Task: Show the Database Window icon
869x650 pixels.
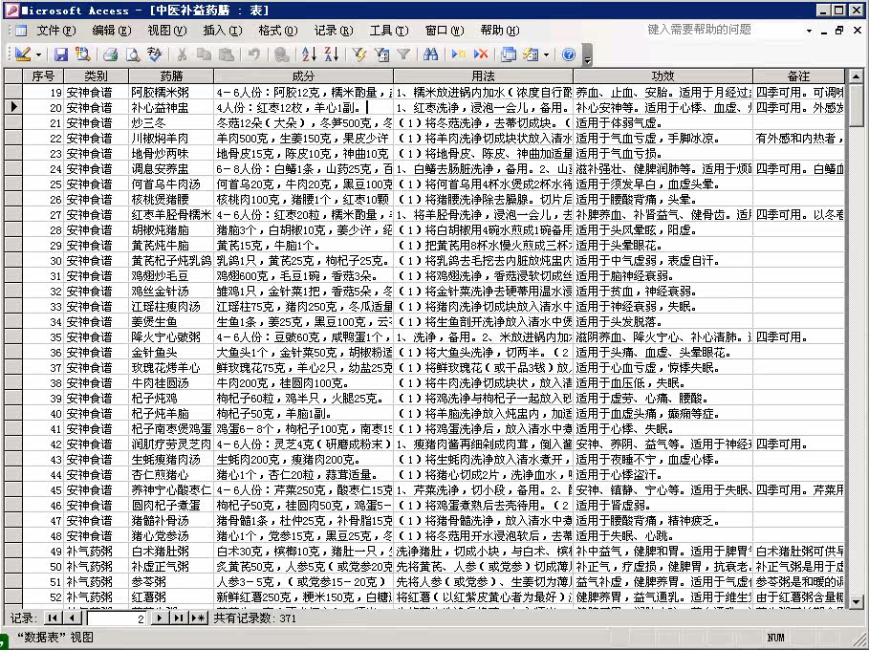Action: tap(509, 54)
